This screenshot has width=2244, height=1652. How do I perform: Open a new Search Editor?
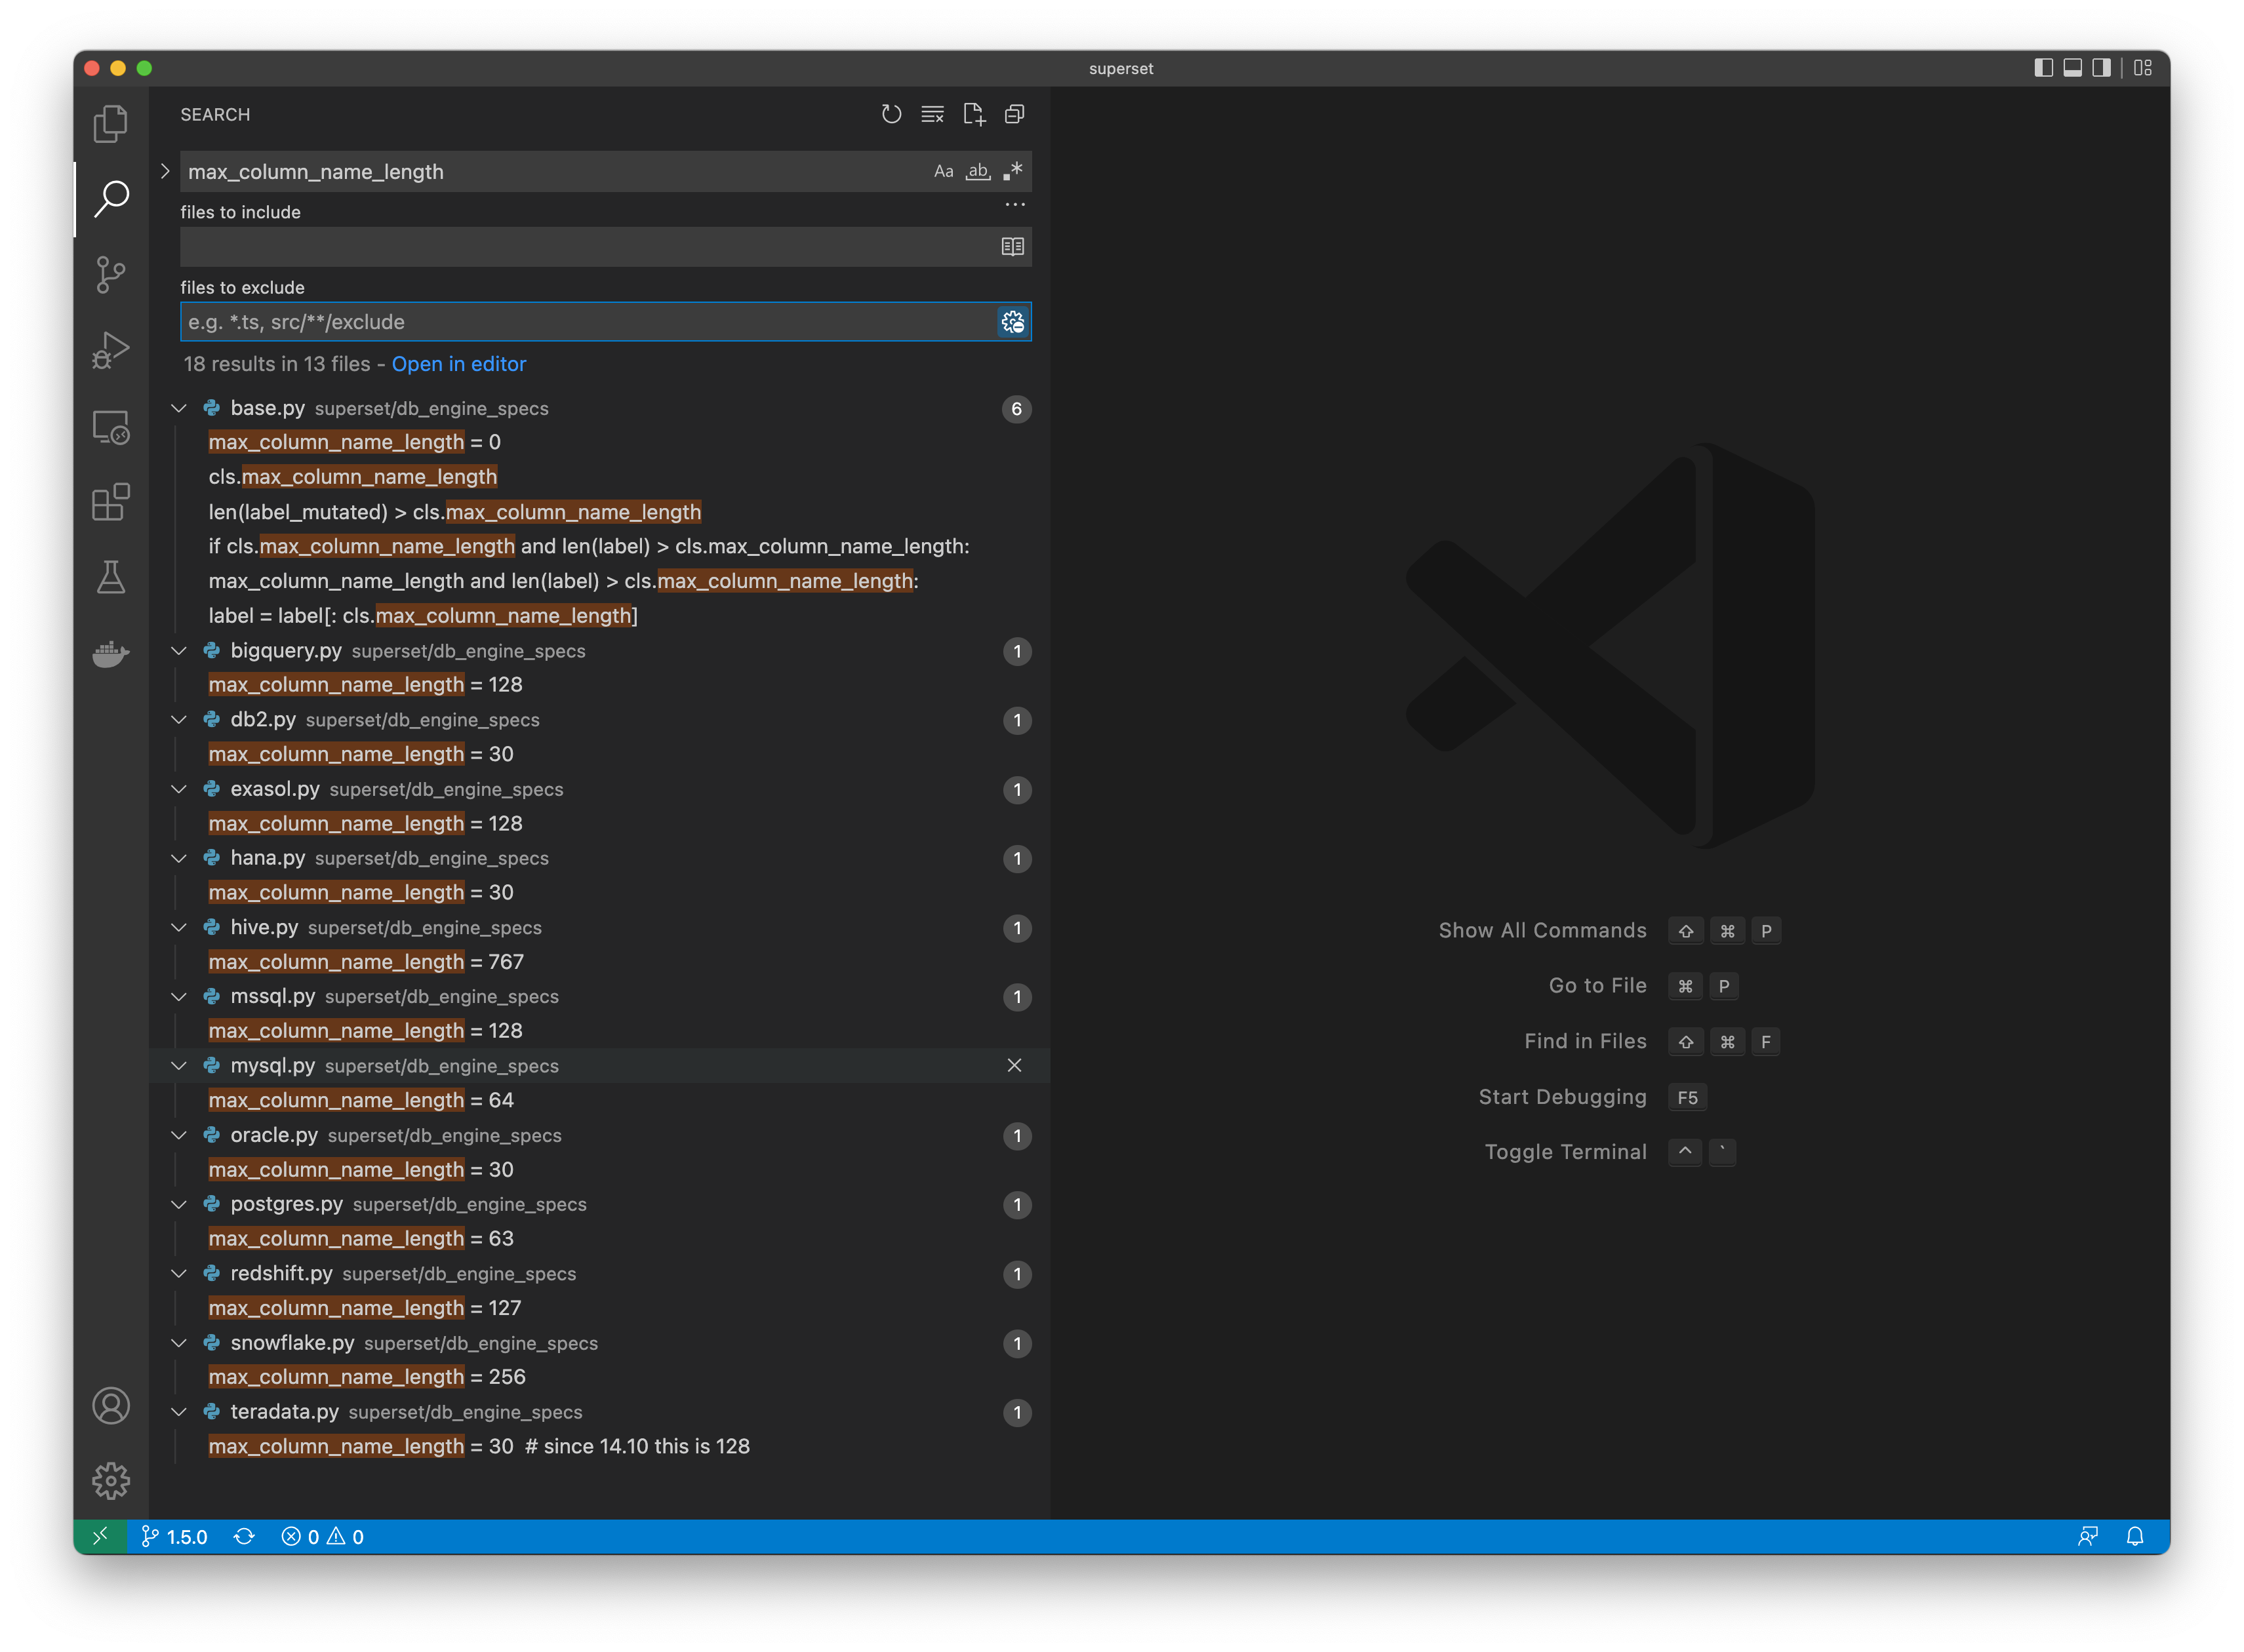click(973, 114)
